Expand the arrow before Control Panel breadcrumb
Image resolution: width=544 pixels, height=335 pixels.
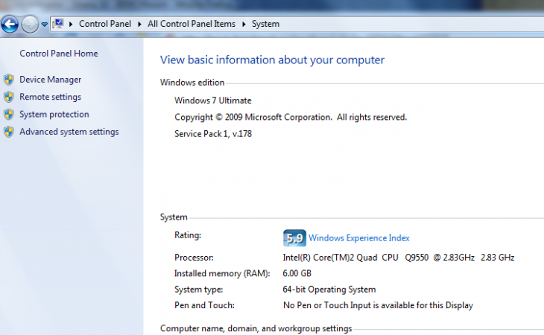pyautogui.click(x=71, y=24)
